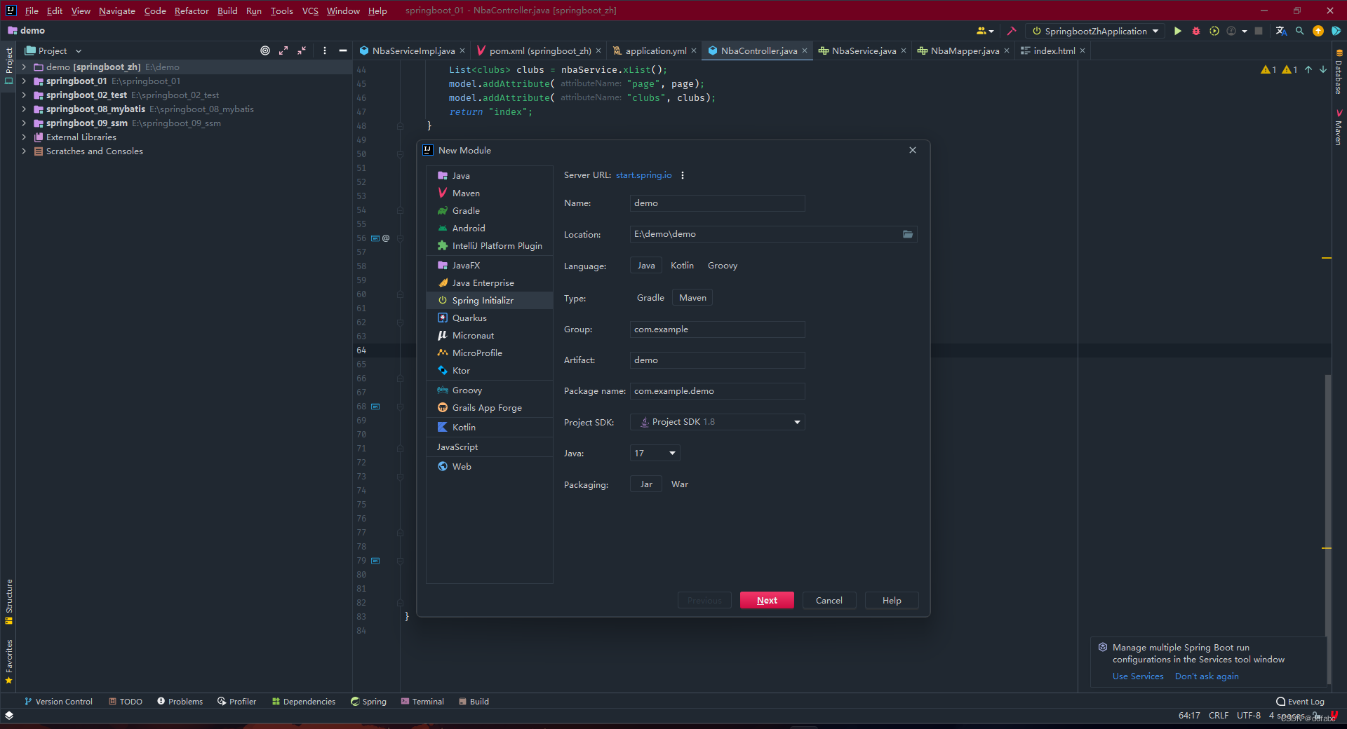1347x729 pixels.
Task: Expand springboot_02_test tree node
Action: click(x=24, y=95)
